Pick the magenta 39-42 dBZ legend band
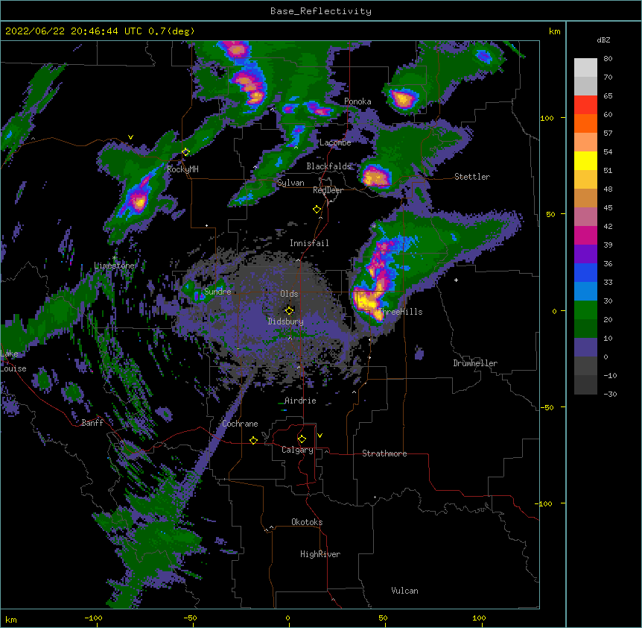 [x=585, y=236]
